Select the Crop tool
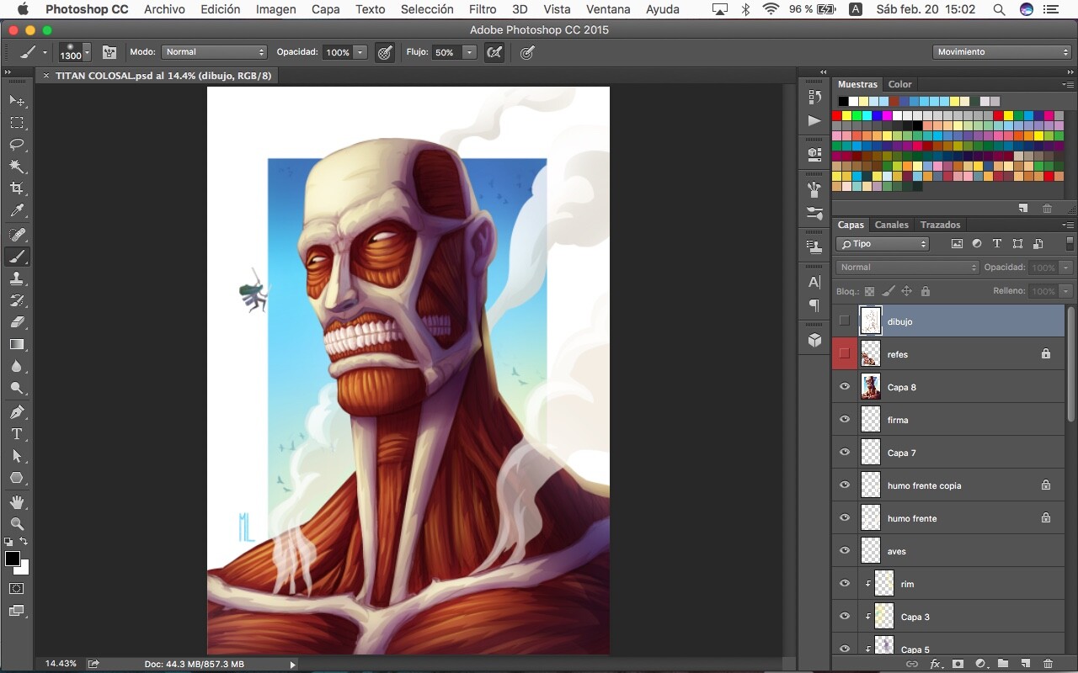This screenshot has height=673, width=1078. [17, 188]
